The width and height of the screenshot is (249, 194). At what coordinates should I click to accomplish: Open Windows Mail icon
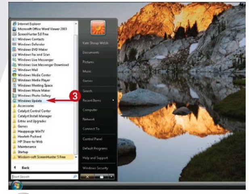[x=15, y=70]
